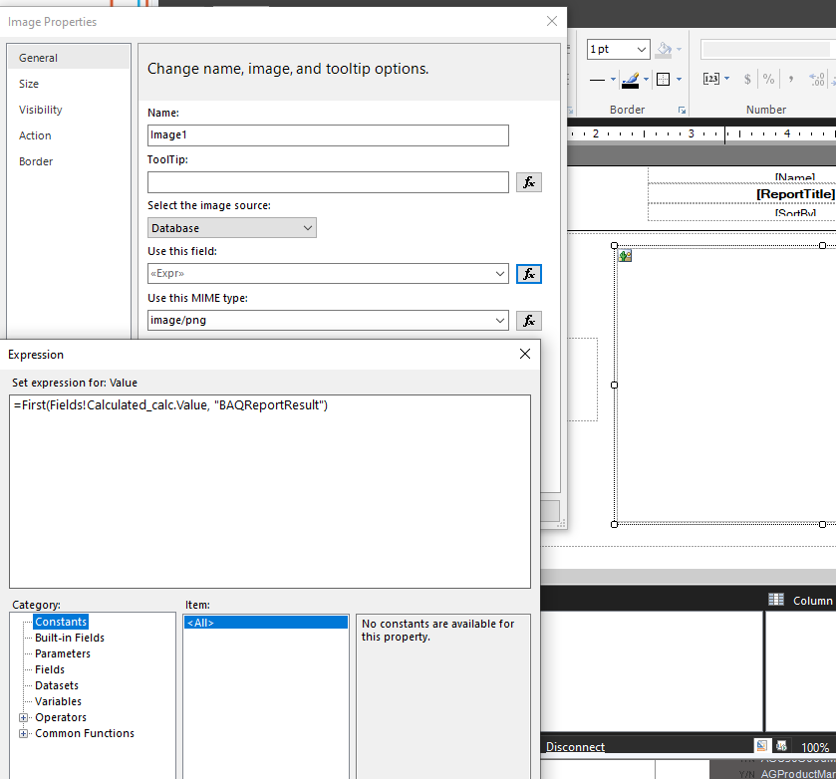This screenshot has width=836, height=779.
Task: Switch to design view icon in status bar
Action: pyautogui.click(x=762, y=745)
